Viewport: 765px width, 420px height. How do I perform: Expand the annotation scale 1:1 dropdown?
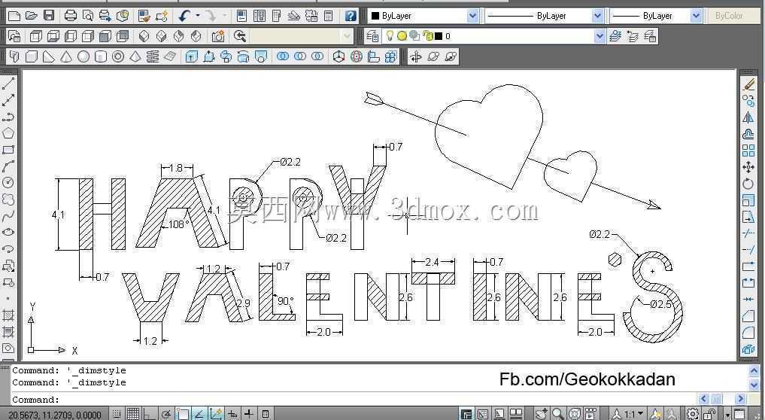click(x=641, y=414)
